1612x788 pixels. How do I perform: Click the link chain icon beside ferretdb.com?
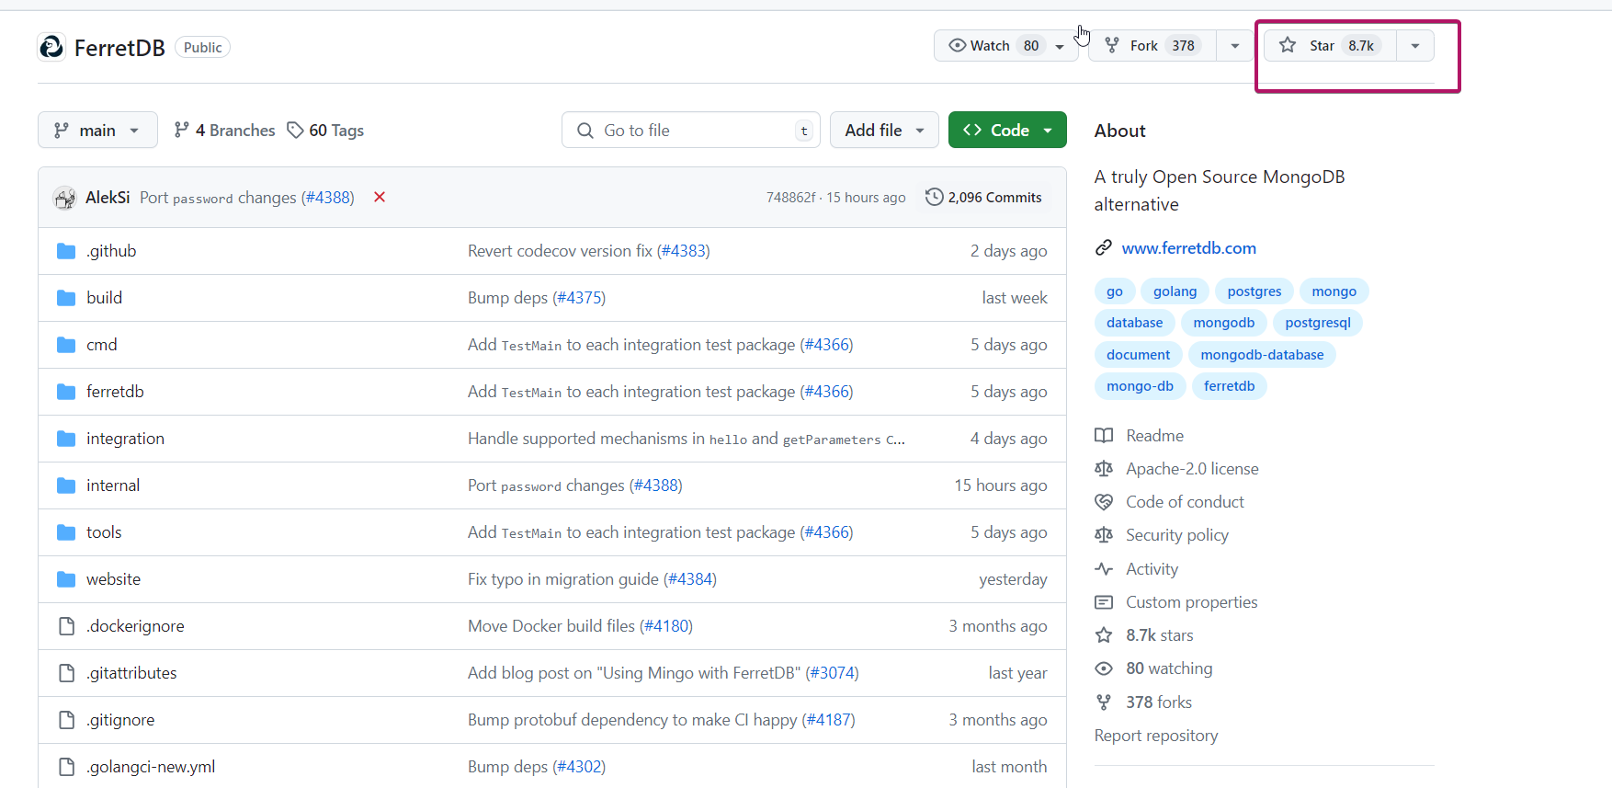(x=1104, y=248)
